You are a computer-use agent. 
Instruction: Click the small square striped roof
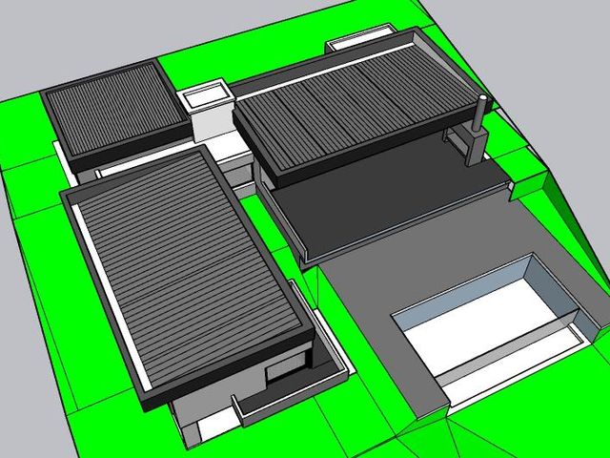tap(116, 110)
